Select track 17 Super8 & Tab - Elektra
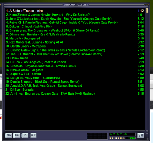153x143 pixels. pos(75,74)
